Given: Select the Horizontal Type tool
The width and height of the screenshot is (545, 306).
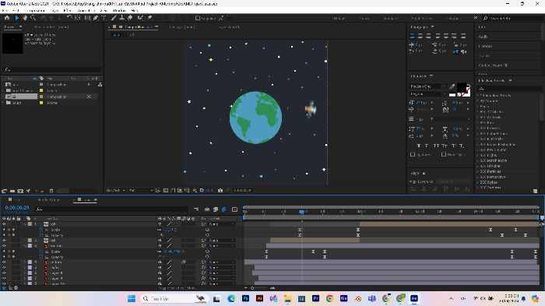Looking at the screenshot, I should (104, 18).
